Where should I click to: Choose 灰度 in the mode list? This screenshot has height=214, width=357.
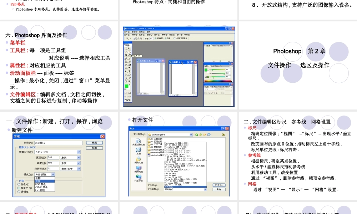click(45, 181)
